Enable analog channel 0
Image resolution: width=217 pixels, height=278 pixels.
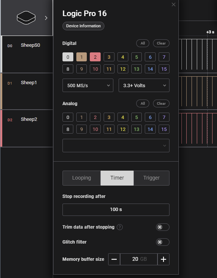(x=68, y=117)
